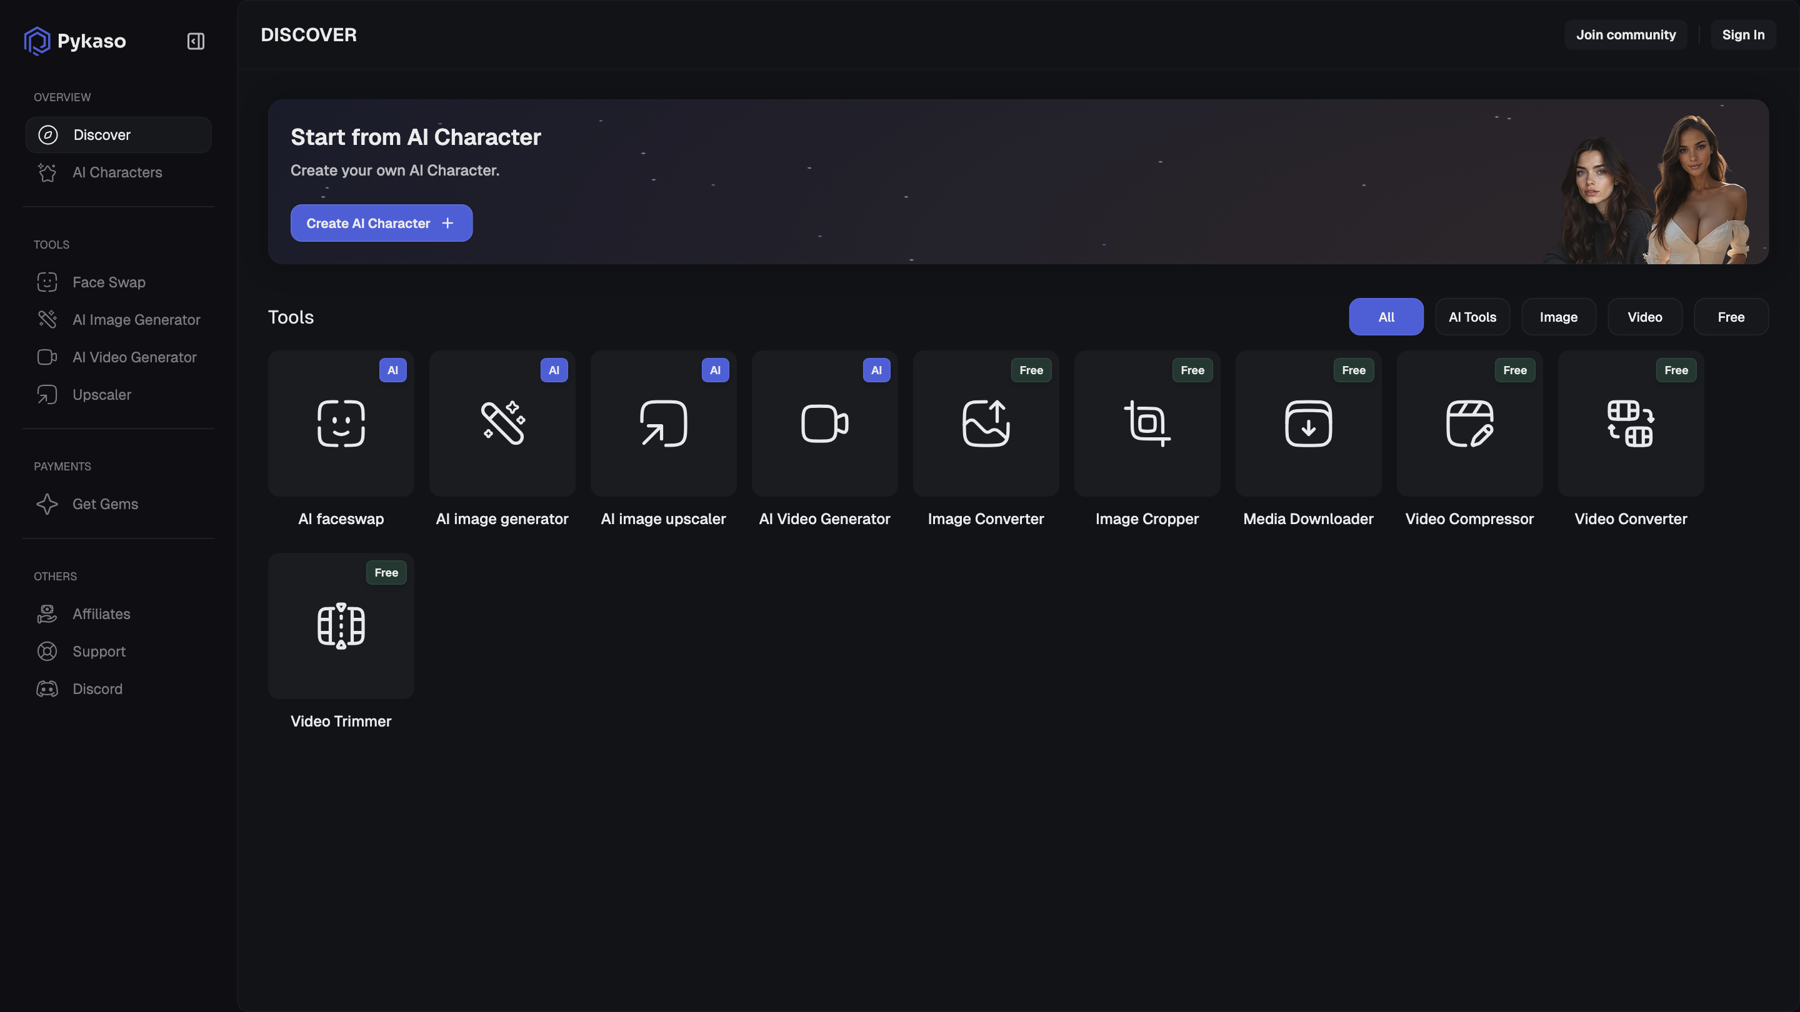This screenshot has width=1800, height=1012.
Task: Open the AI Video Generator card
Action: click(x=824, y=424)
